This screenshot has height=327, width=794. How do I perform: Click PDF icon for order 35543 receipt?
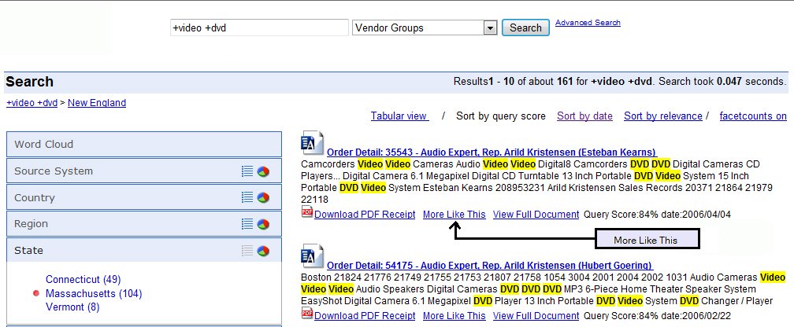coord(307,212)
